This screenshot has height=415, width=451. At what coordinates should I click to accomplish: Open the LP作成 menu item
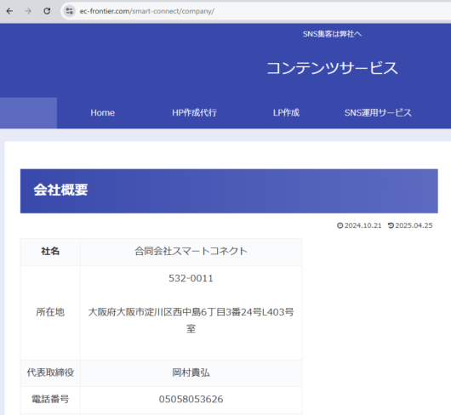[286, 112]
